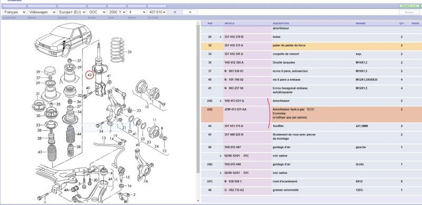
Task: Click the green DEMO button at top right
Action: (x=409, y=6)
